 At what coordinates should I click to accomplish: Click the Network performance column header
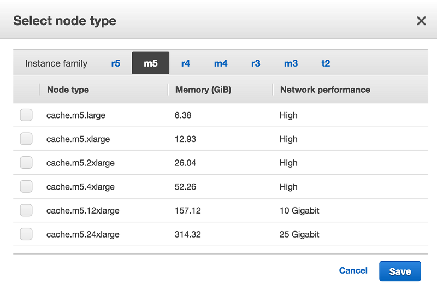(325, 90)
